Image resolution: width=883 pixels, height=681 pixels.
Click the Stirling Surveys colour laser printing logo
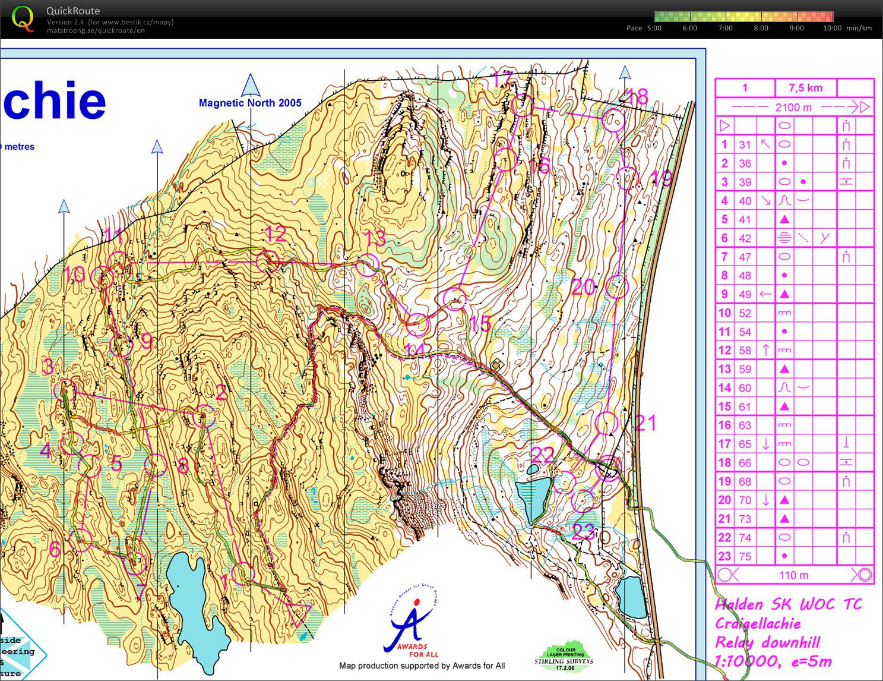(564, 657)
